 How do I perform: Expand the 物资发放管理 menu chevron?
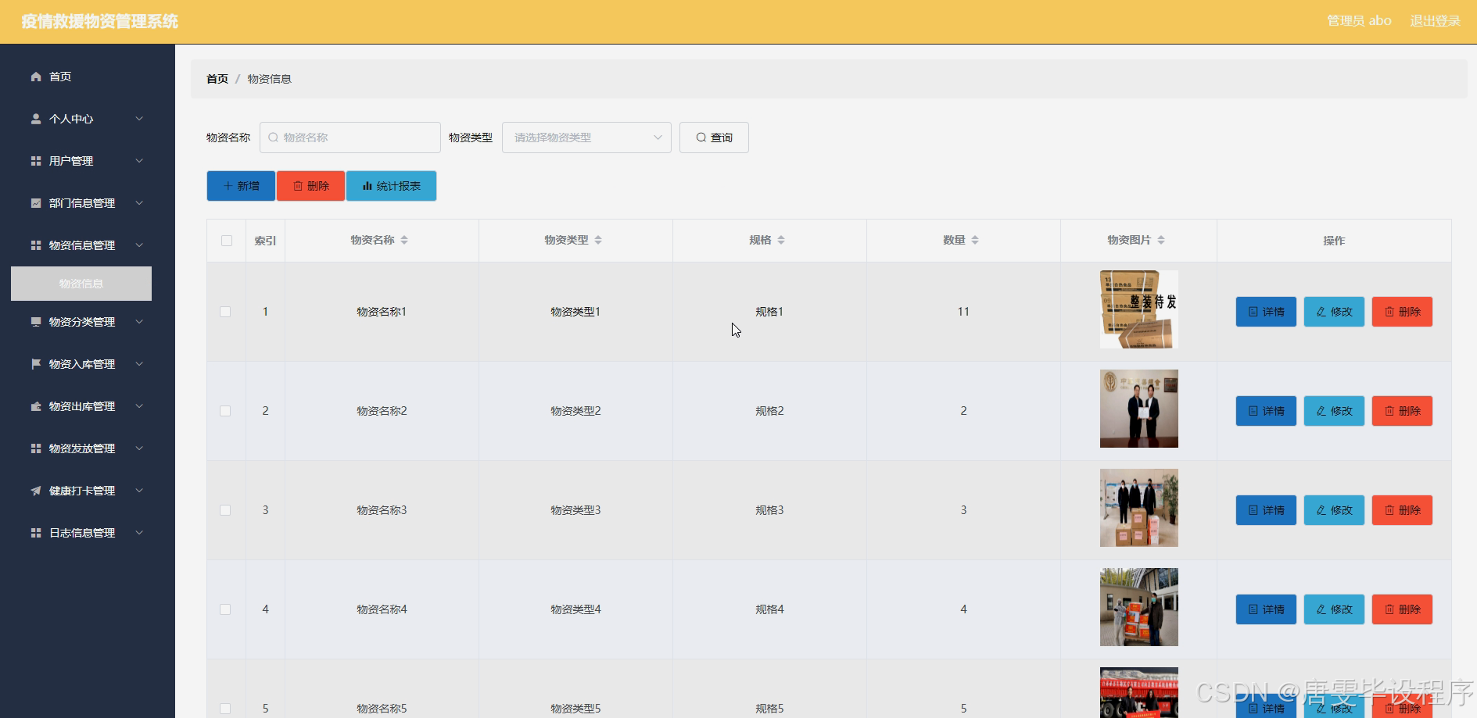(139, 448)
